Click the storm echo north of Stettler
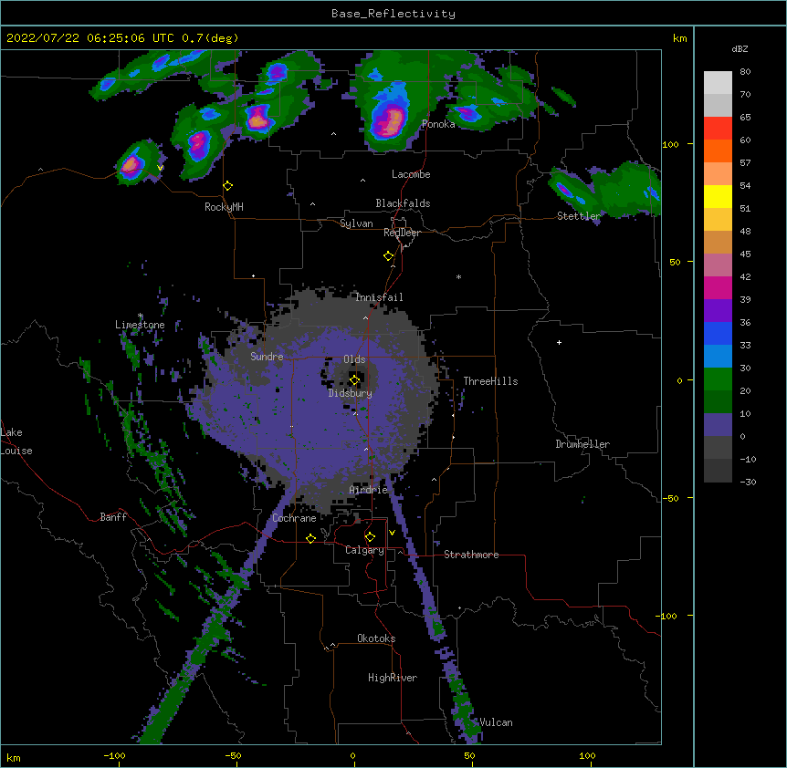This screenshot has height=768, width=787. tap(564, 190)
